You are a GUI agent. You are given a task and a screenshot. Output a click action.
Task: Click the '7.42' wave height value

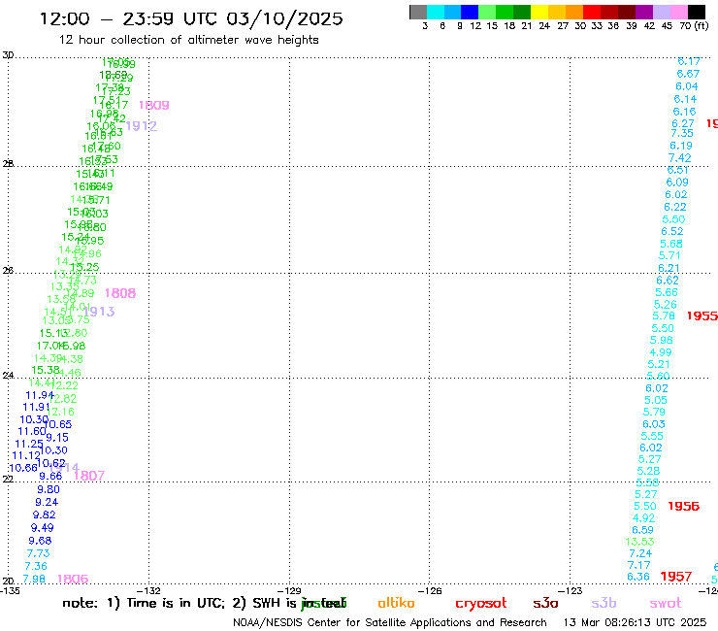click(679, 158)
